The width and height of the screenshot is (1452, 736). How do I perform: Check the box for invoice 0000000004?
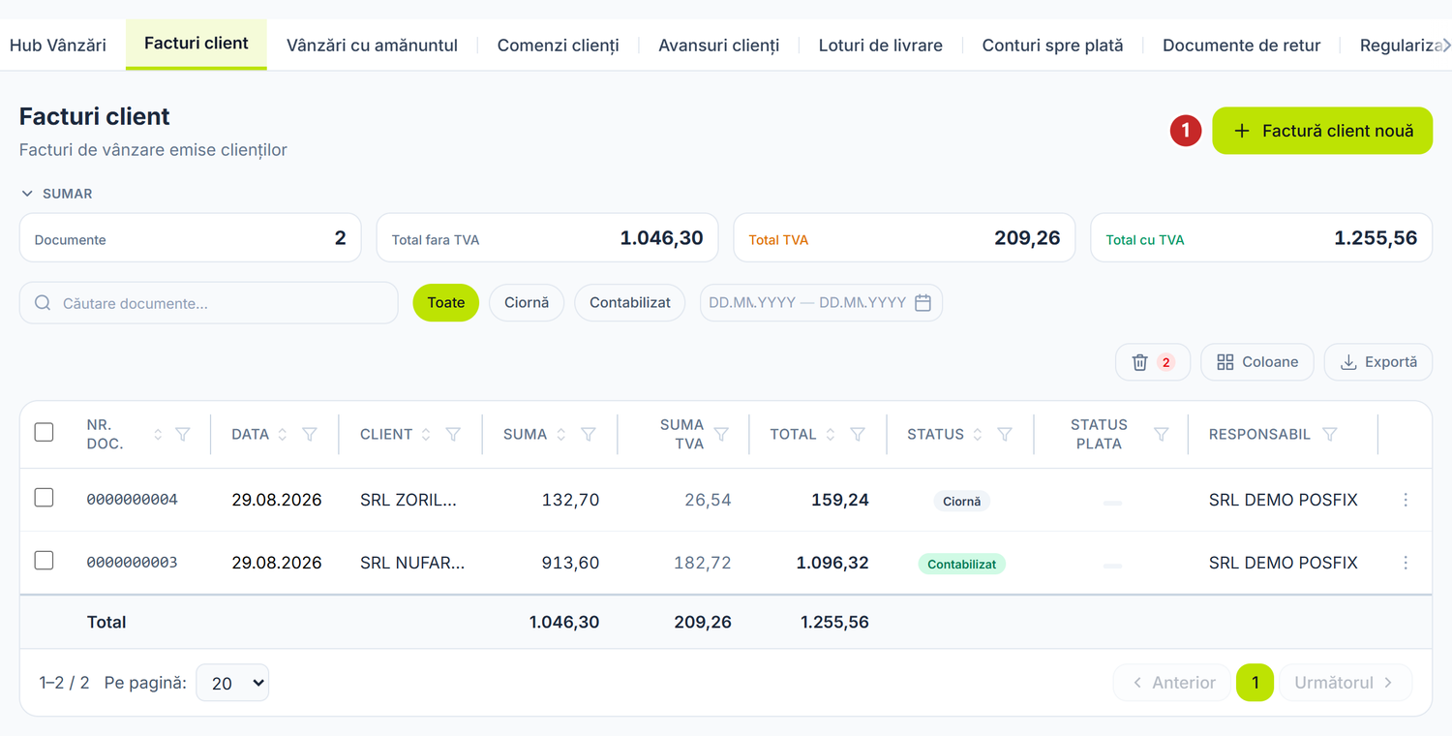click(x=44, y=498)
